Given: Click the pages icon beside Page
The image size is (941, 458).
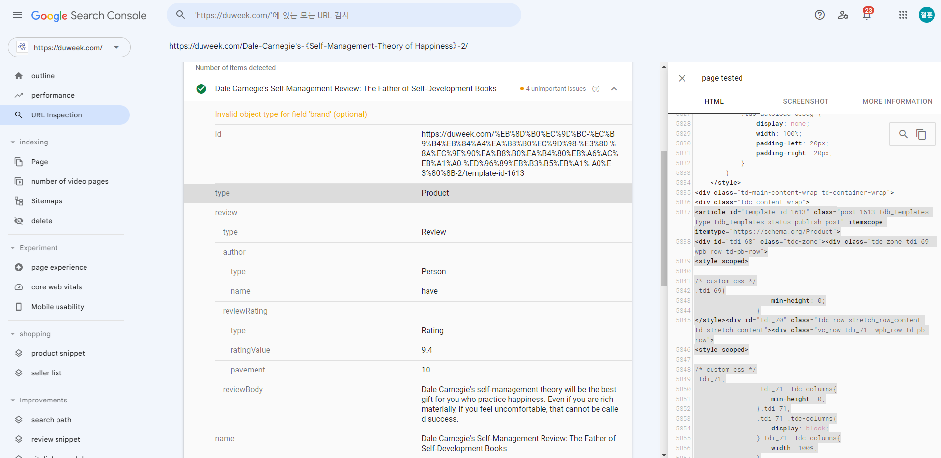Looking at the screenshot, I should click(x=19, y=162).
